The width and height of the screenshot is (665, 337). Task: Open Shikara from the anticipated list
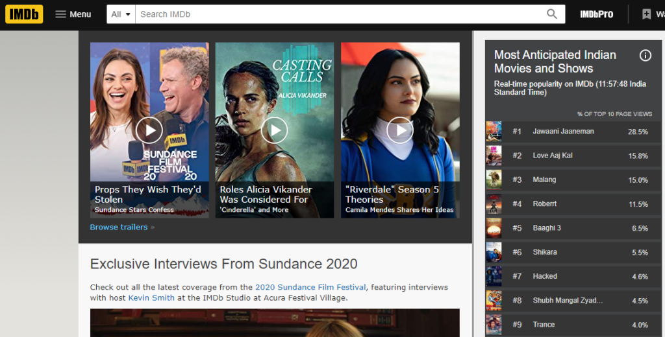545,252
